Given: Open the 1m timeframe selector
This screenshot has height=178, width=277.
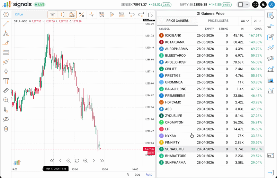Looking at the screenshot, I should pyautogui.click(x=53, y=14).
